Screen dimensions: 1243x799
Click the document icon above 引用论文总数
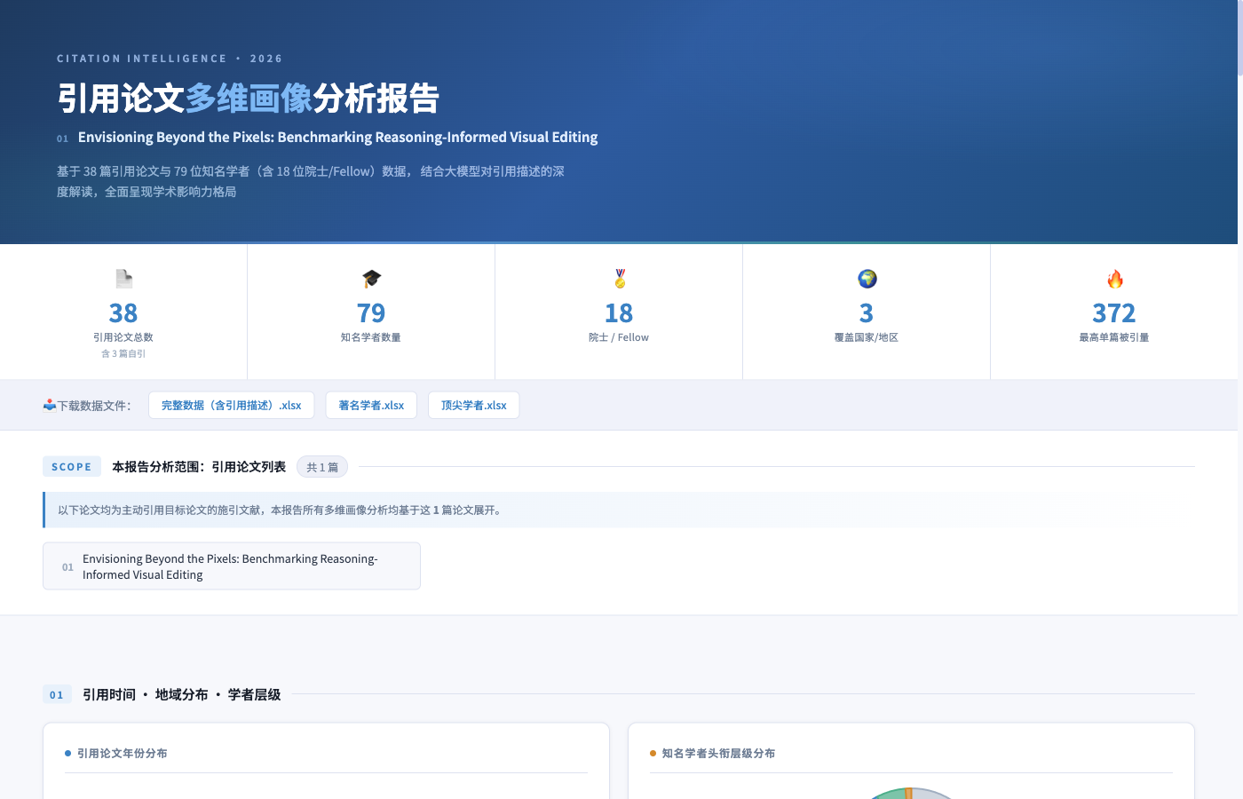123,278
